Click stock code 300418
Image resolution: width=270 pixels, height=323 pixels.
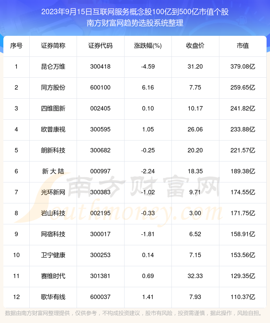pos(101,67)
